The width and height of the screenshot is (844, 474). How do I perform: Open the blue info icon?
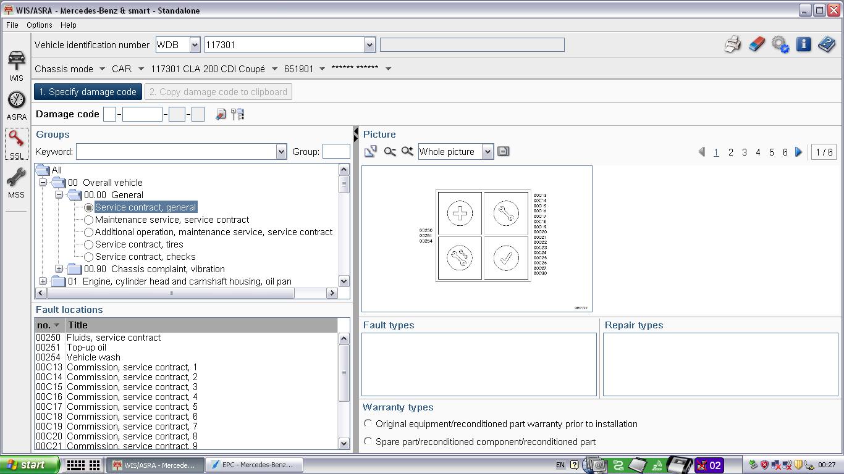pyautogui.click(x=803, y=44)
